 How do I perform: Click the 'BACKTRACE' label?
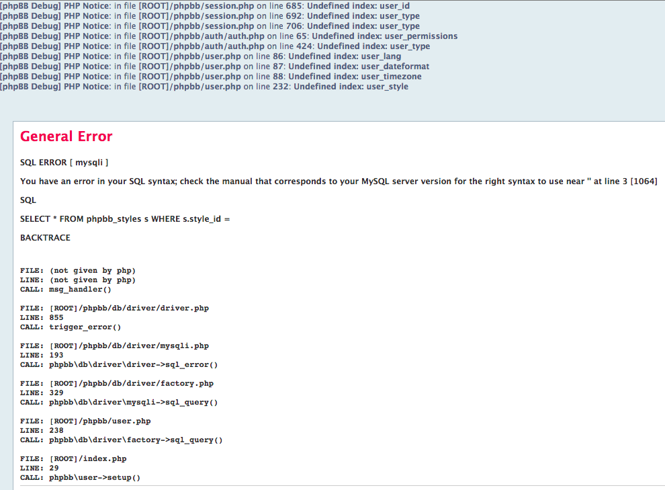[x=46, y=238]
